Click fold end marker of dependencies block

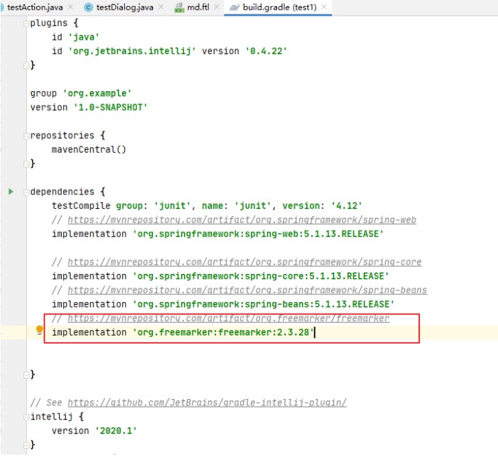(26, 375)
